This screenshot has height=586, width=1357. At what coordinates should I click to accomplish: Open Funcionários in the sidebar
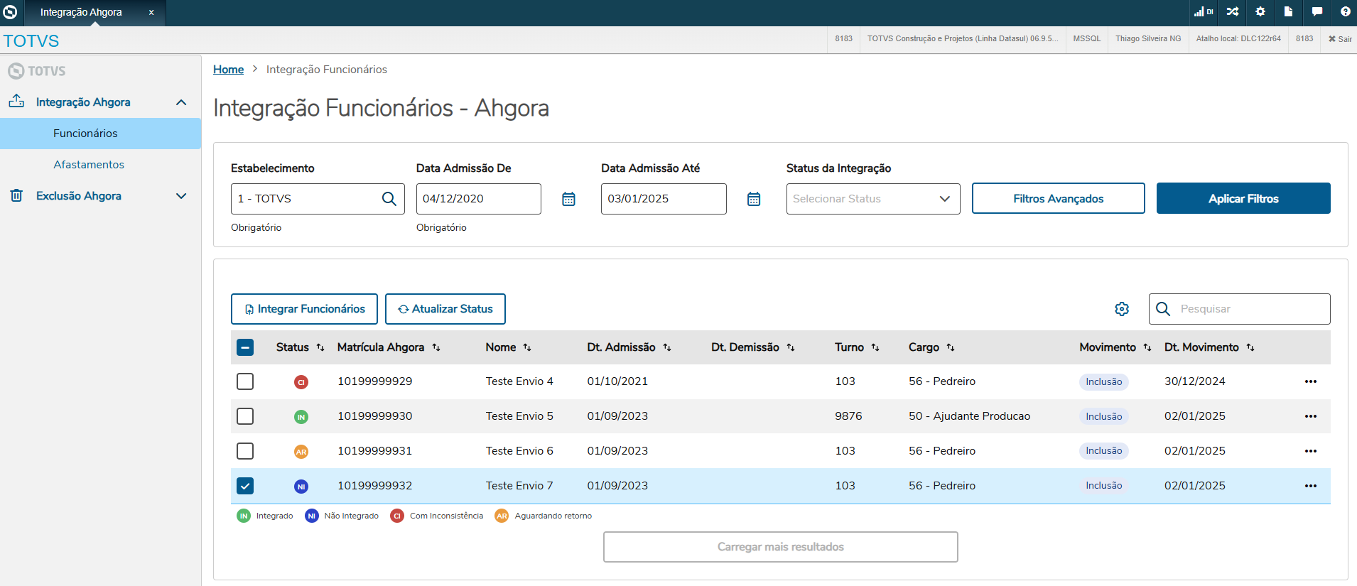point(100,134)
